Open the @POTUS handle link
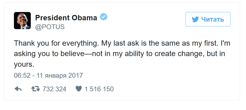 [x=50, y=27]
